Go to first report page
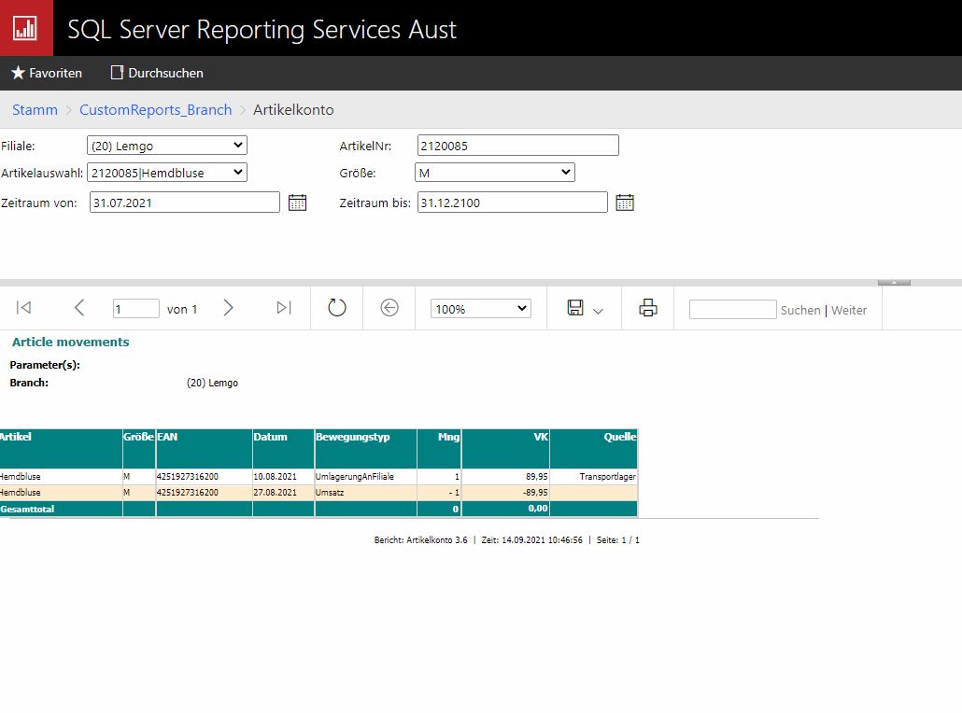 [24, 308]
